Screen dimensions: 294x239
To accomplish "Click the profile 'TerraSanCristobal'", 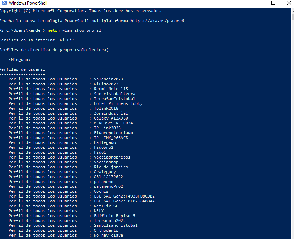I will [x=114, y=99].
